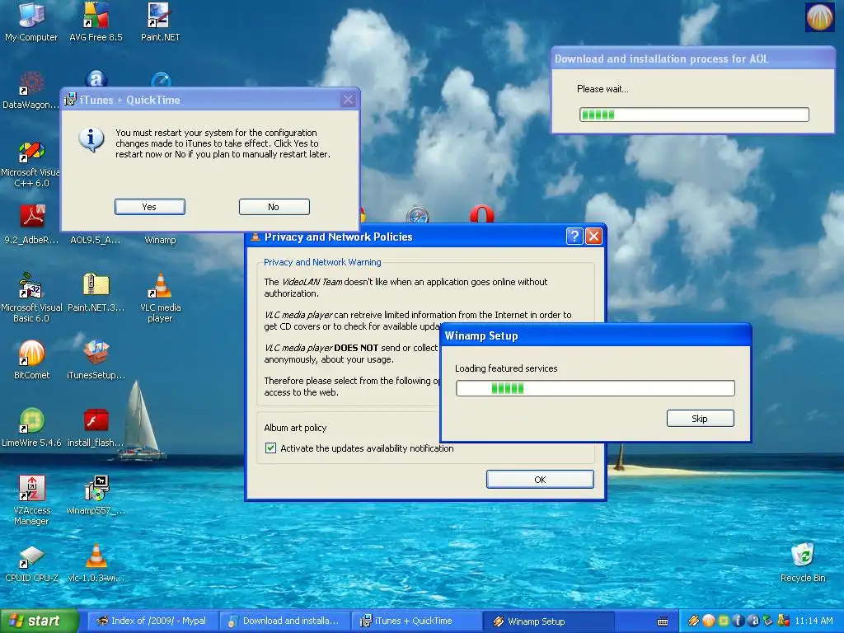Click the AOL installation progress bar

(x=694, y=115)
